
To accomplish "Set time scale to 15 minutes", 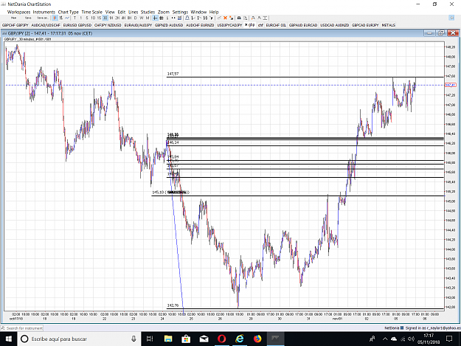I will click(99, 18).
